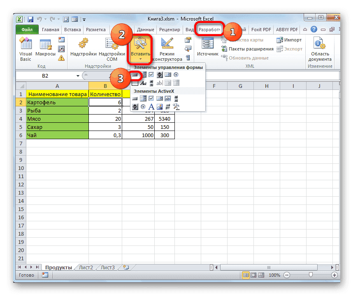Select the Label (Aa) form control
Viewport: 360px width, 296px height.
[144, 83]
